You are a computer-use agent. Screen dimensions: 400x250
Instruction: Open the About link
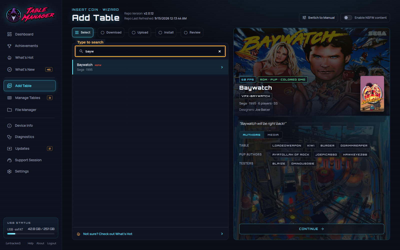[40, 243]
